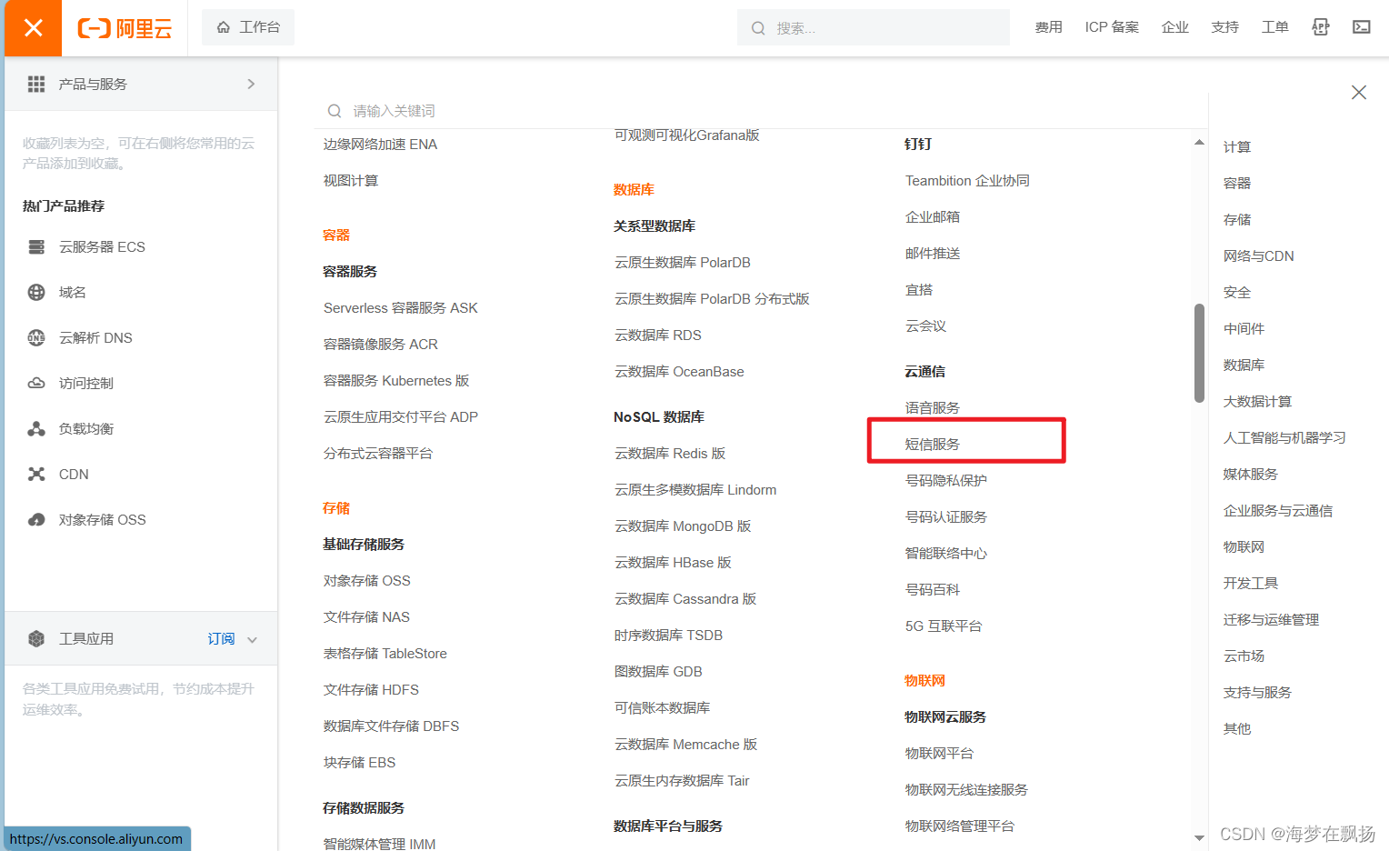Jump to 安全 category

click(x=1237, y=292)
